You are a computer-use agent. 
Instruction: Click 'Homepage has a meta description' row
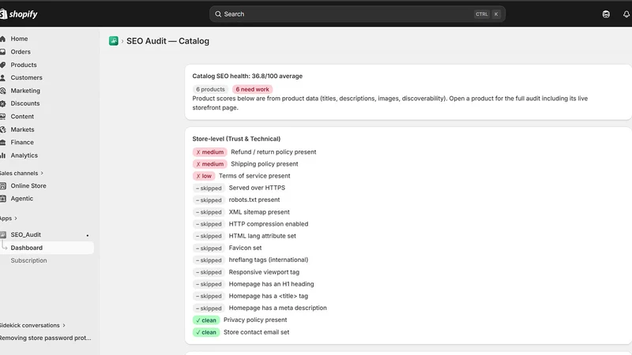pos(278,308)
